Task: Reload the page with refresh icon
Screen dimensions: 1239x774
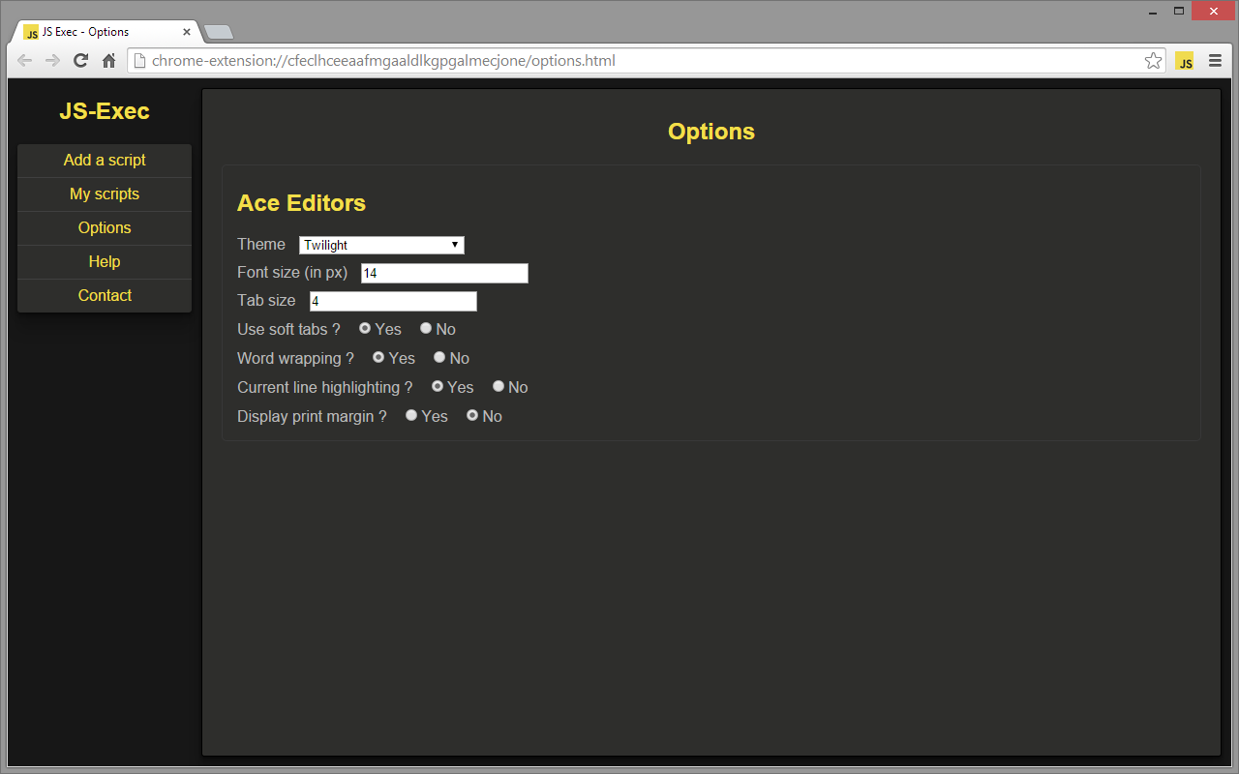Action: pos(81,61)
